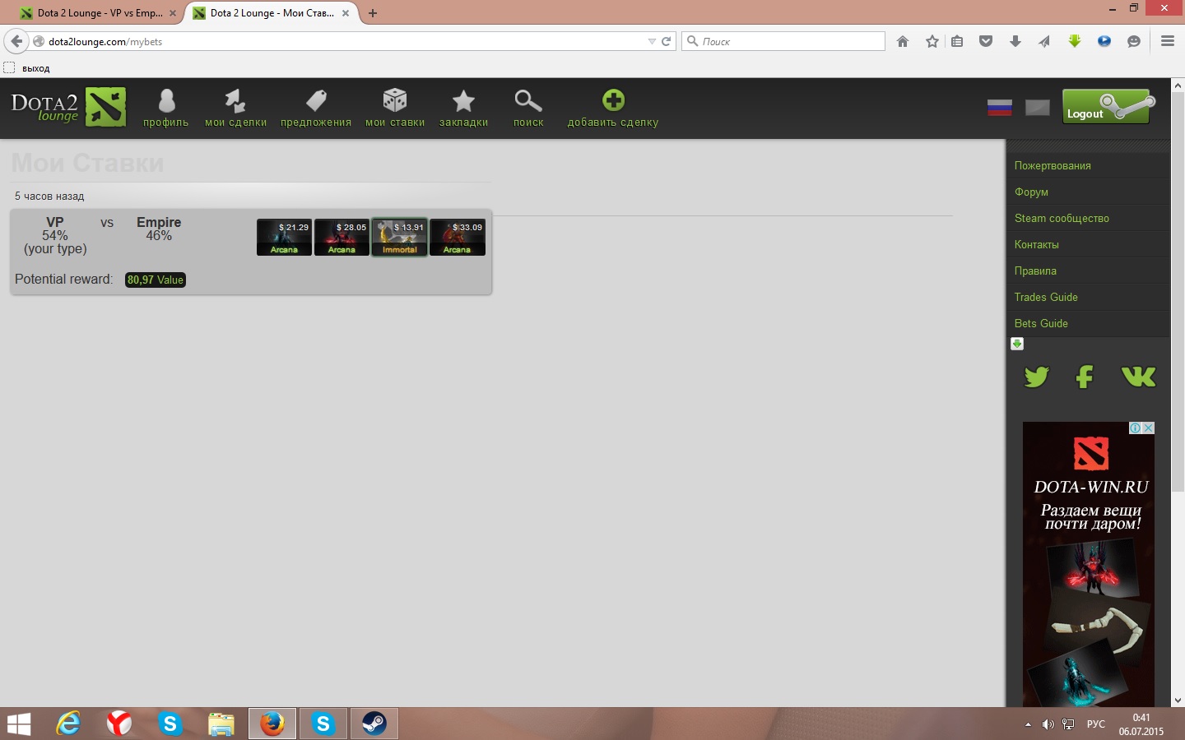Screen dimensions: 1185x740
Task: Open the профиль (profile) page icon
Action: click(166, 101)
